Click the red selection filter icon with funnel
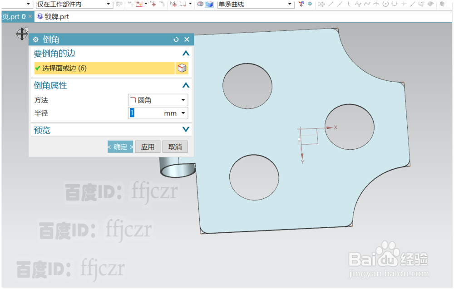Viewport: 454px width, 289px height. (x=139, y=4)
